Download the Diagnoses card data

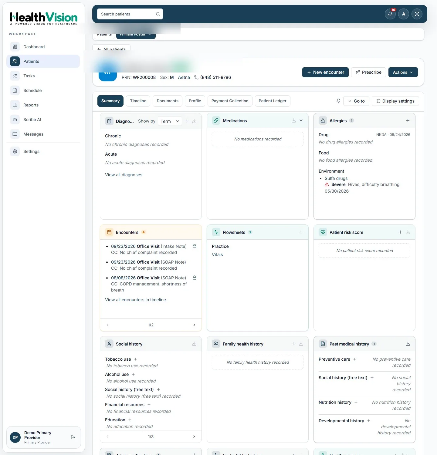pos(194,121)
